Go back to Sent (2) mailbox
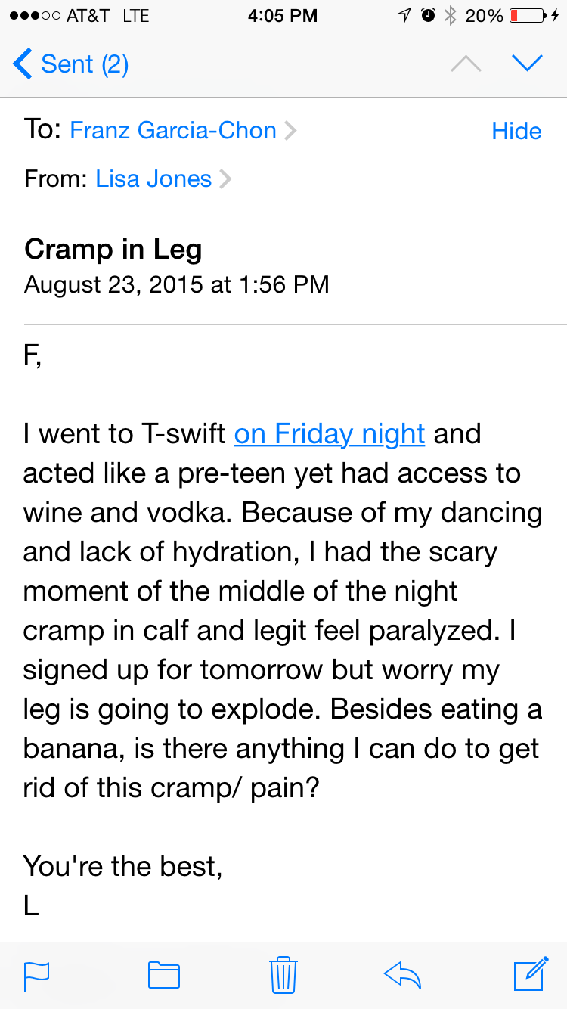 (71, 64)
